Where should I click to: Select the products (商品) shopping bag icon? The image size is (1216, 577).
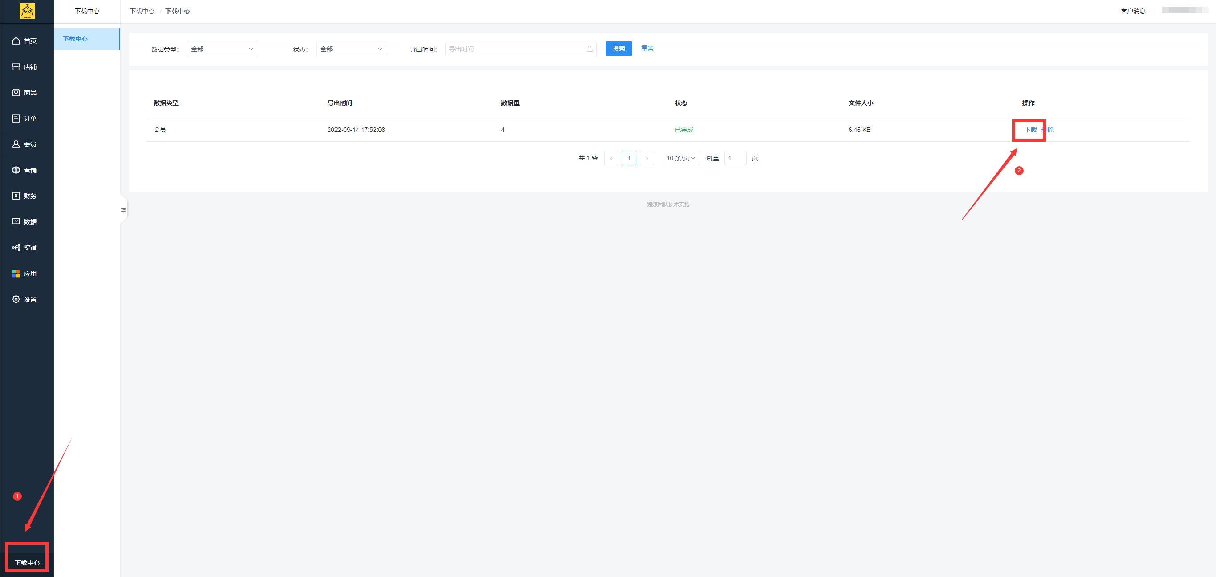click(16, 93)
